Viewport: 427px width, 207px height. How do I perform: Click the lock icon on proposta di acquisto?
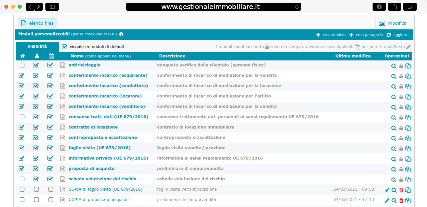pyautogui.click(x=401, y=169)
